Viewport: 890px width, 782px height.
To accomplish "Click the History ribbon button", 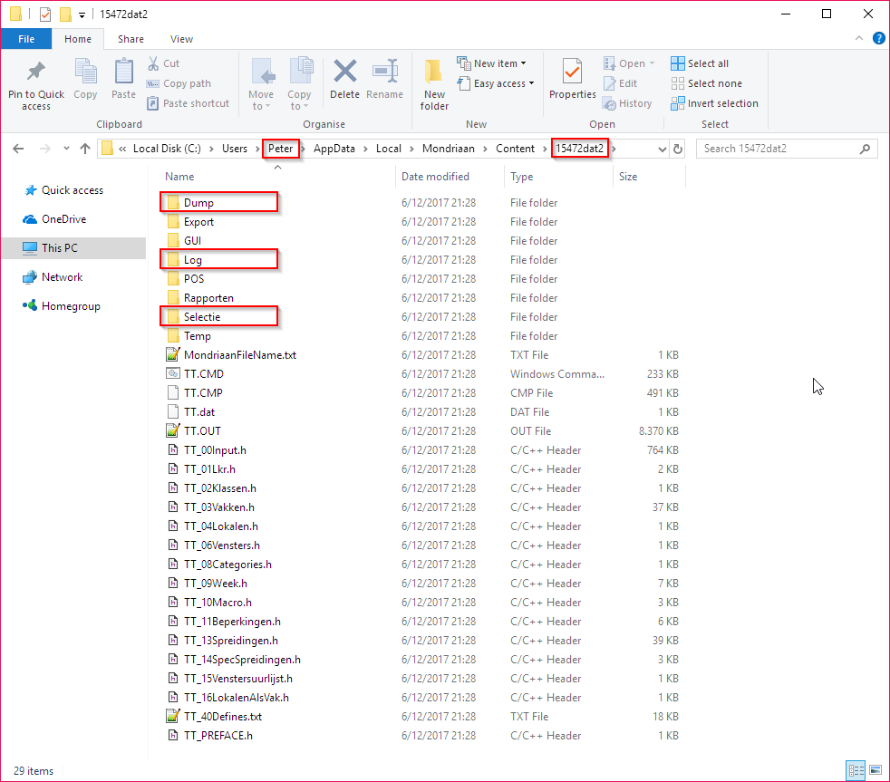I will (x=627, y=103).
